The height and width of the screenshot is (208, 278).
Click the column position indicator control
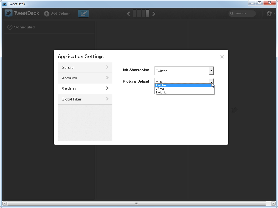tap(141, 13)
